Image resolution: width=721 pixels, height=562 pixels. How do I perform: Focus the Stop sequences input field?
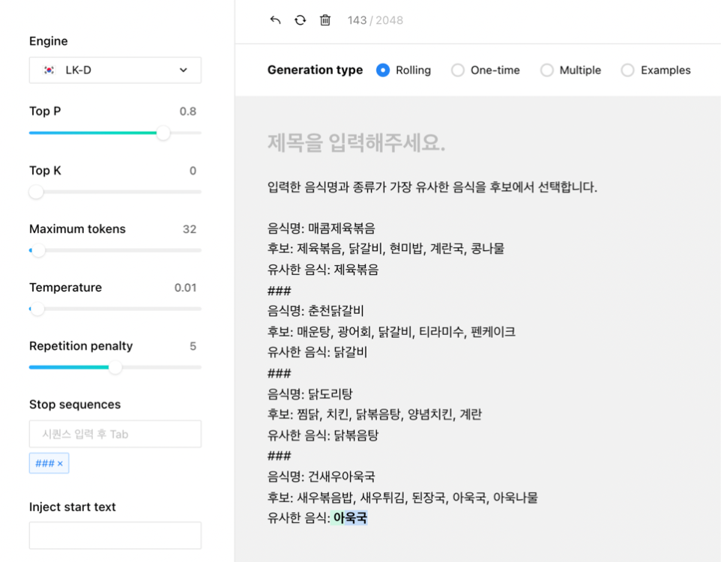point(115,434)
